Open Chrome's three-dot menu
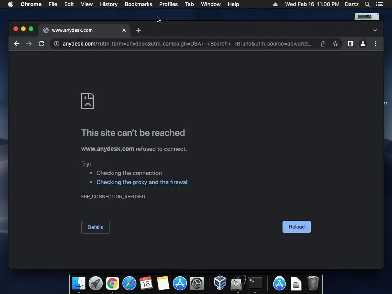Image resolution: width=392 pixels, height=294 pixels. 375,44
